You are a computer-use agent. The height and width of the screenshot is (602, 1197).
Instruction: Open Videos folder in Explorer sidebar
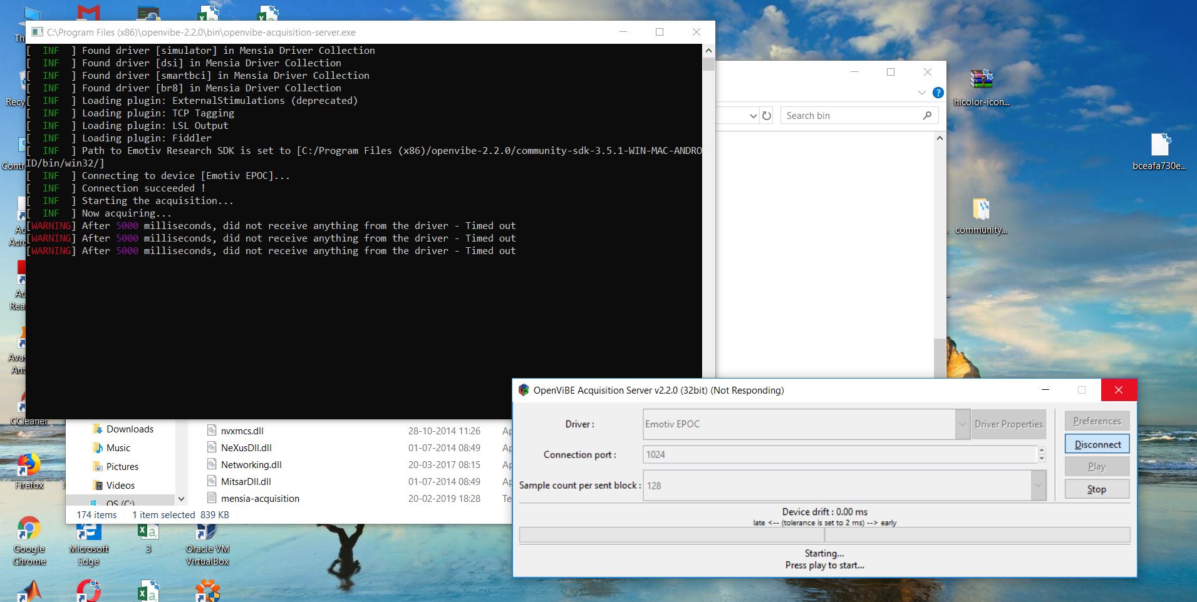[x=113, y=485]
